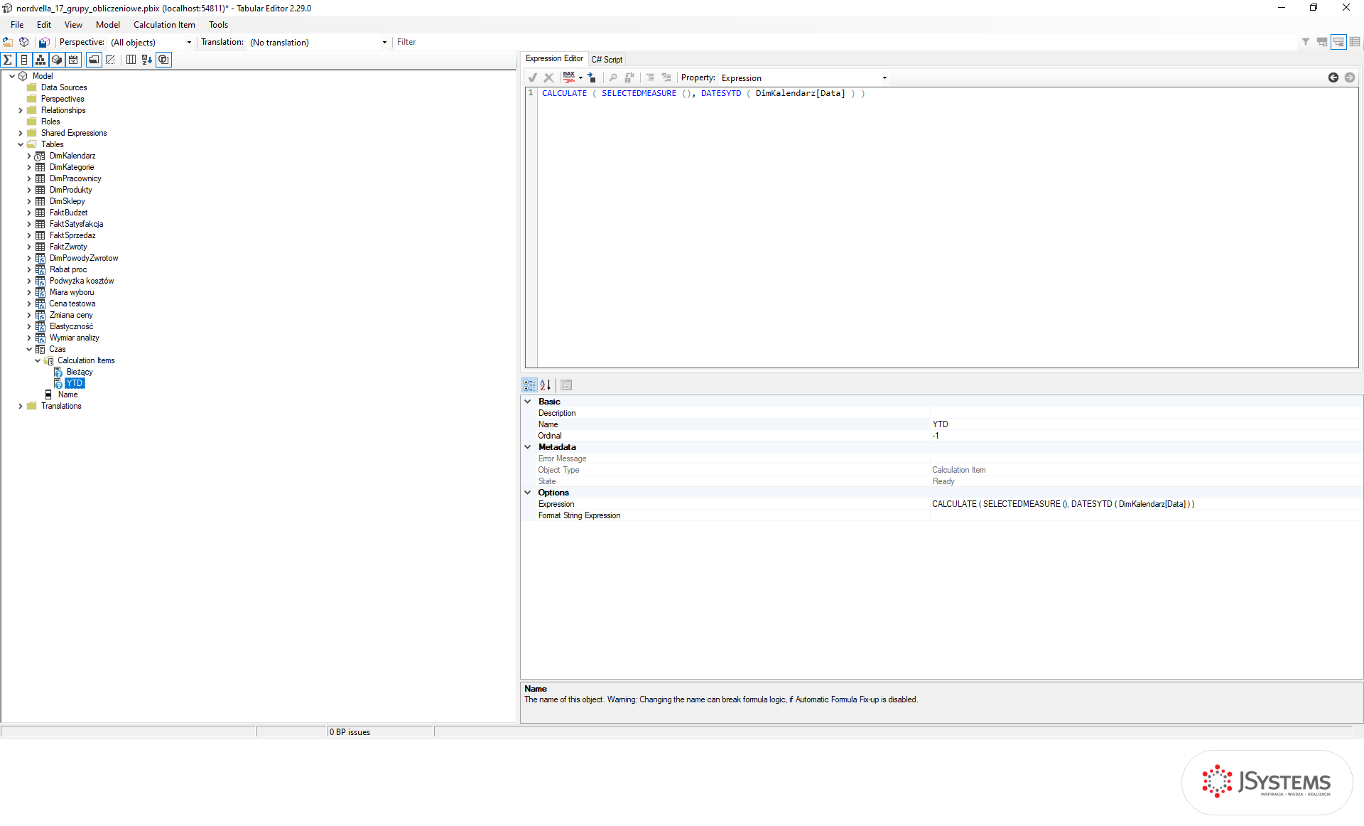Toggle show all object types button
1364x826 pixels.
point(163,60)
